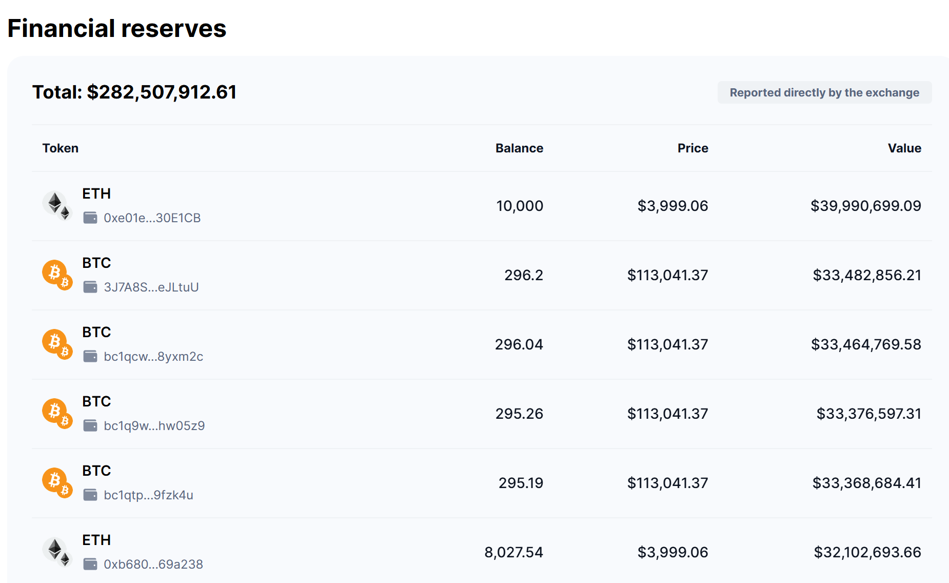This screenshot has width=949, height=583.
Task: Click the Ethereum icon beside 0xb680...69a238
Action: [x=57, y=552]
